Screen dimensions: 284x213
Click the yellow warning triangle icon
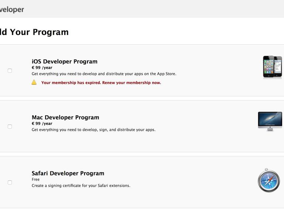pyautogui.click(x=34, y=82)
